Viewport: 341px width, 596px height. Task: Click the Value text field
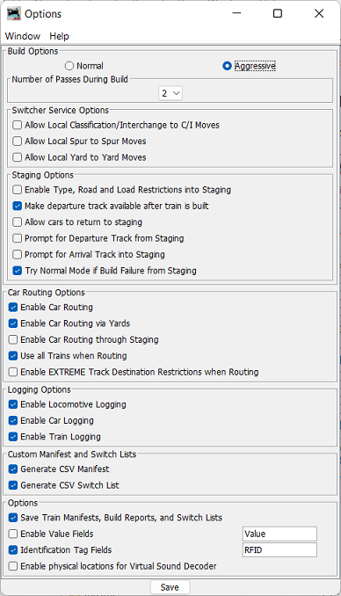click(x=279, y=534)
